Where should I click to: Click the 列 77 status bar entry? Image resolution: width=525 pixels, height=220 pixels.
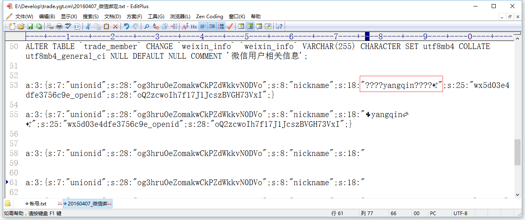coord(367,214)
